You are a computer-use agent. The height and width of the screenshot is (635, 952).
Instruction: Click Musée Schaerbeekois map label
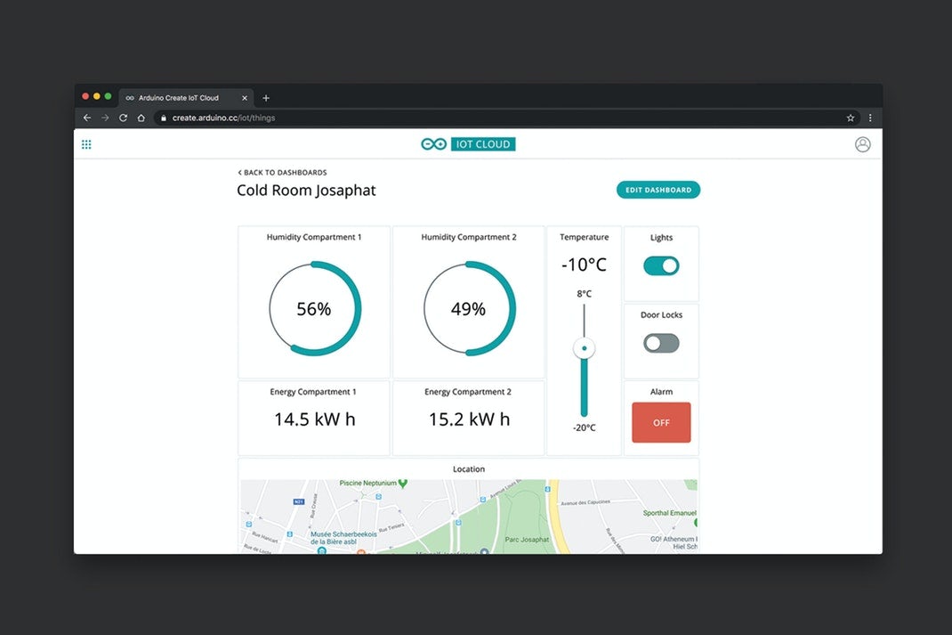(x=343, y=538)
